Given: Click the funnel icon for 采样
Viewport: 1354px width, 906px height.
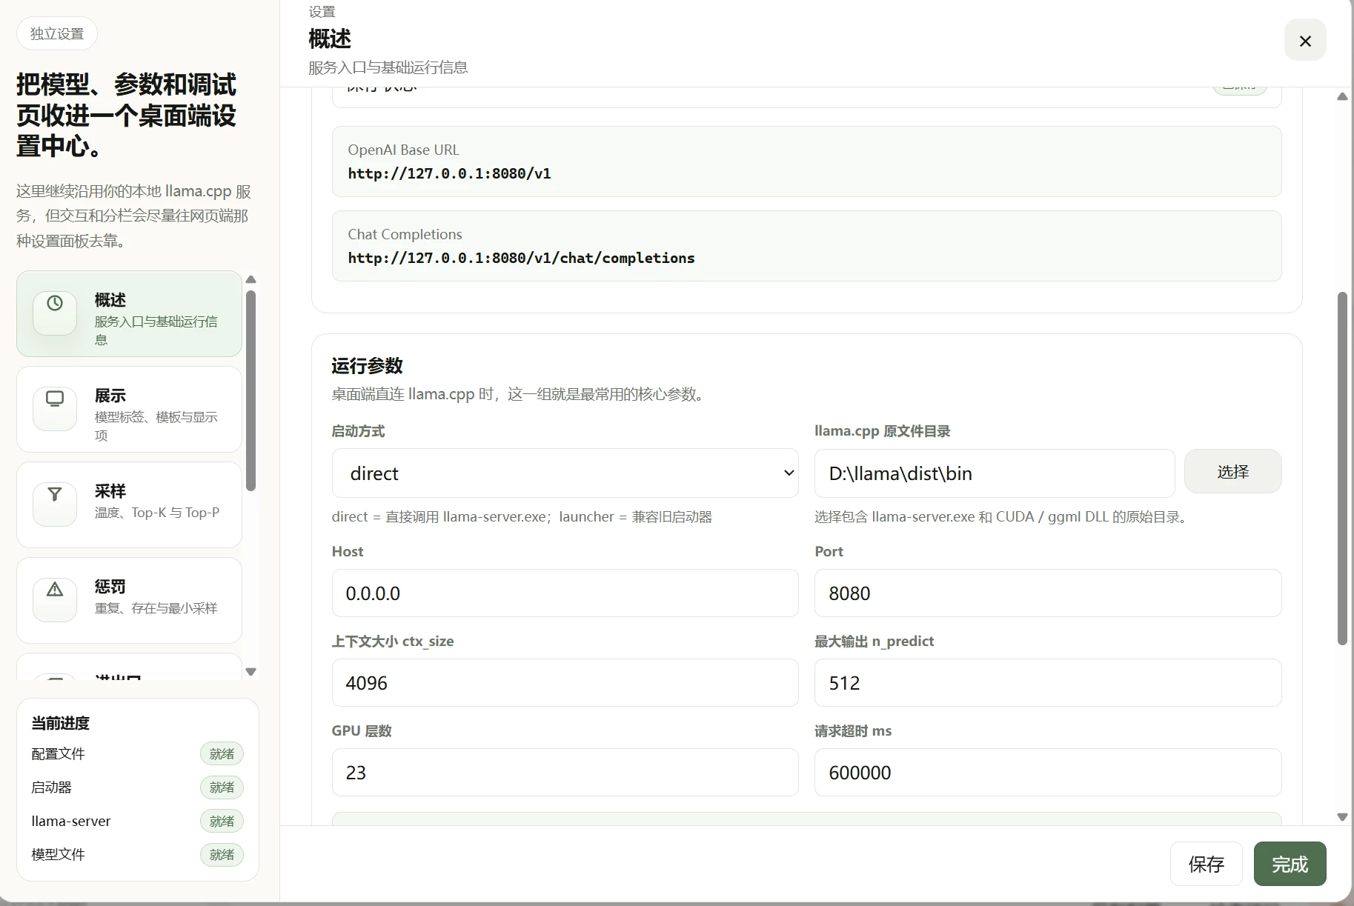Looking at the screenshot, I should 55,494.
